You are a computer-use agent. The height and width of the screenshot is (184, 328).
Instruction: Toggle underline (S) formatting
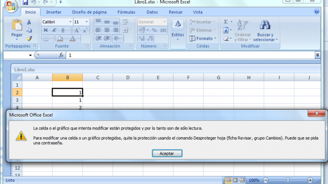pyautogui.click(x=63, y=30)
